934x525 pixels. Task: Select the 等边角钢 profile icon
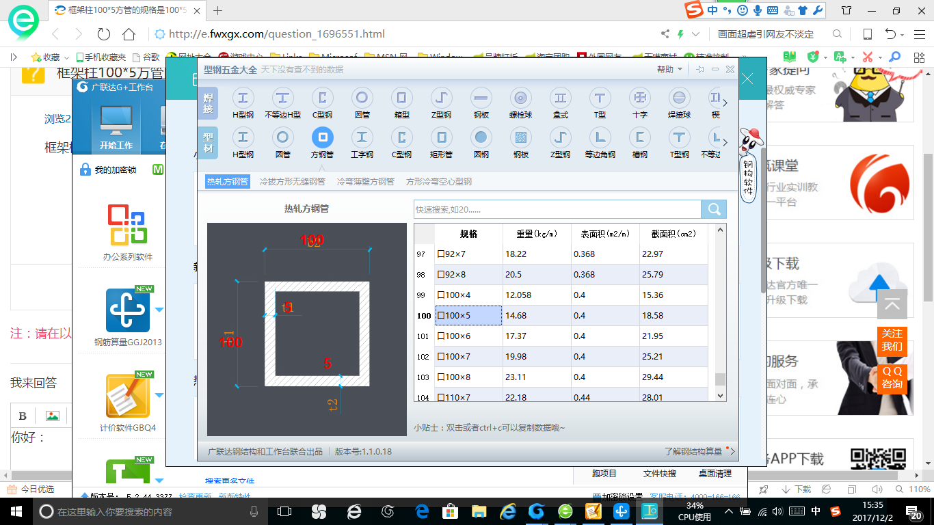600,137
